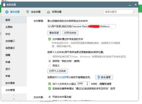The image size is (142, 104).
Task: Increase the MB value with up arrow
Action: click(87, 83)
